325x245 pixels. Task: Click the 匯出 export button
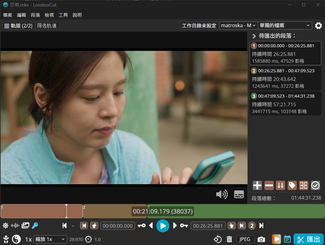(x=309, y=239)
